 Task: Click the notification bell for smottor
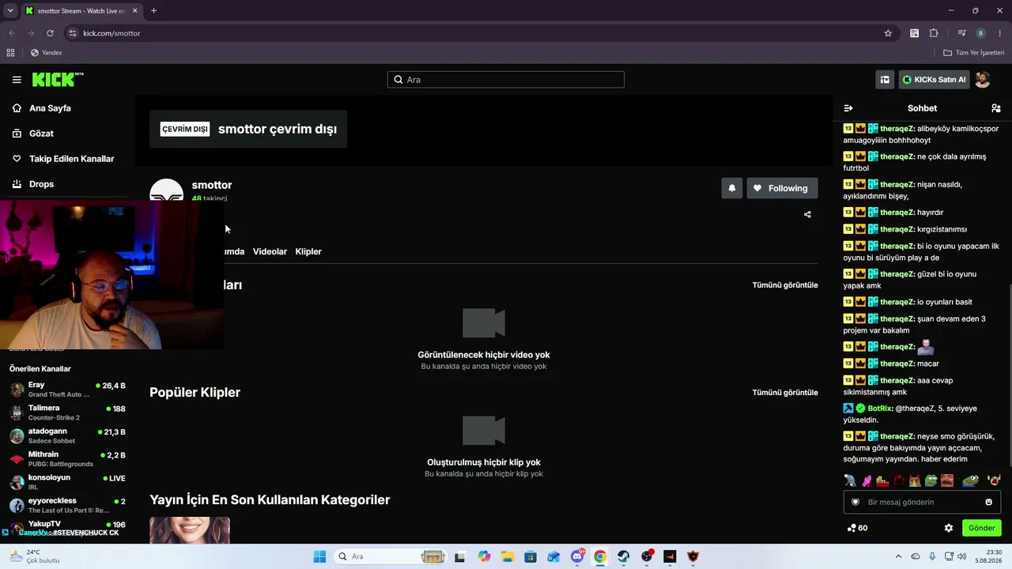(x=732, y=188)
